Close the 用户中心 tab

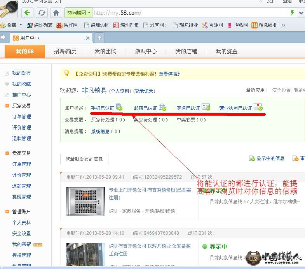(88, 38)
